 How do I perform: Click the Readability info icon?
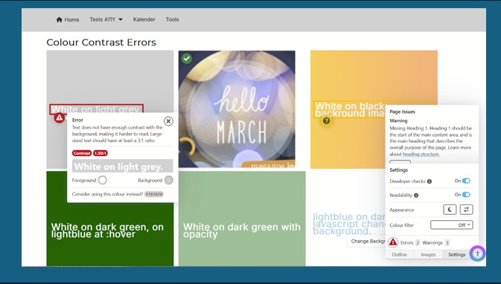(416, 196)
